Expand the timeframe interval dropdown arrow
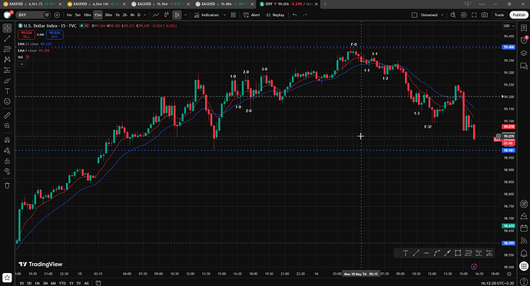 145,15
